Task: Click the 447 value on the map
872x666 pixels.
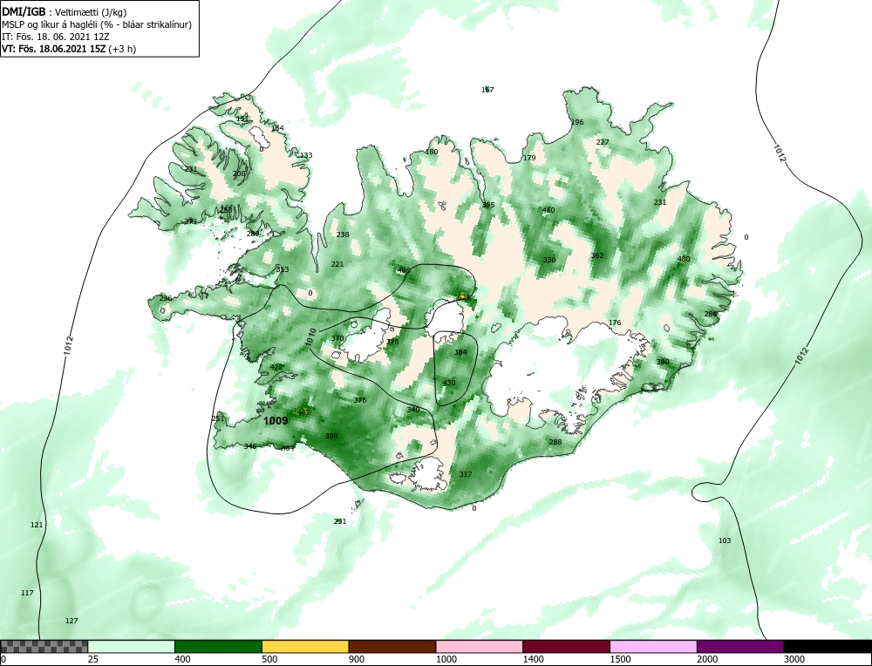Action: 303,412
